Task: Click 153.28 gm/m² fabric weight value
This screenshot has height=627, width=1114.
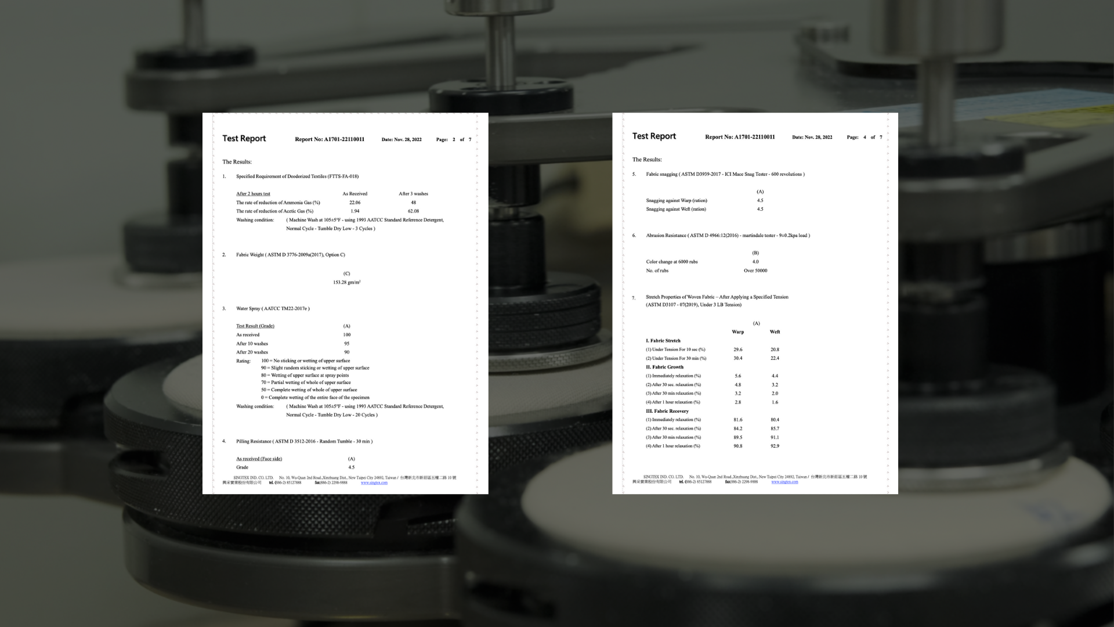Action: [346, 283]
